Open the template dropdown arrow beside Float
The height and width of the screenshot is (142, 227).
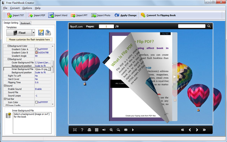click(34, 33)
